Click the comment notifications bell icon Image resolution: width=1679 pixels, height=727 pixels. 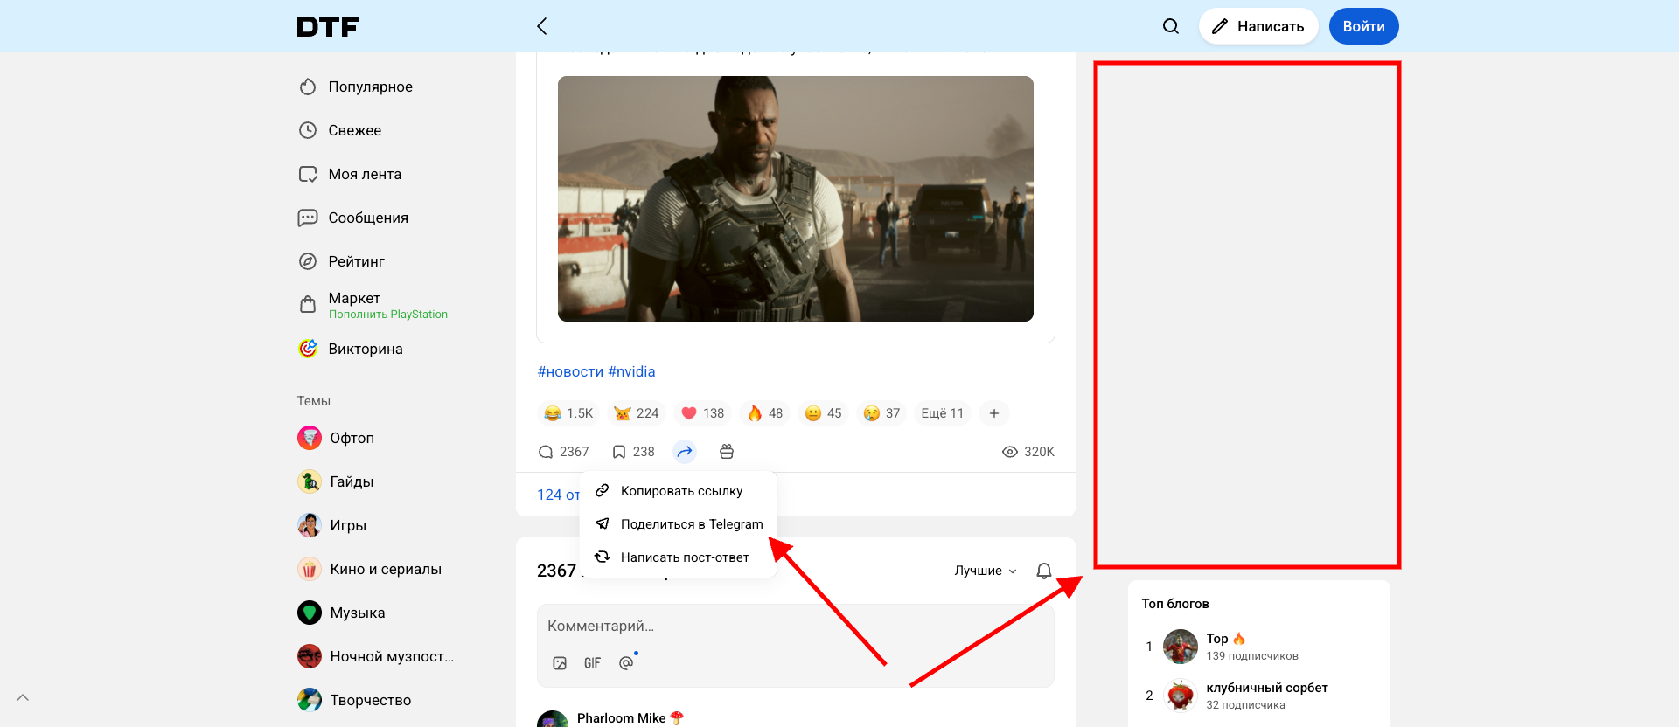point(1044,571)
